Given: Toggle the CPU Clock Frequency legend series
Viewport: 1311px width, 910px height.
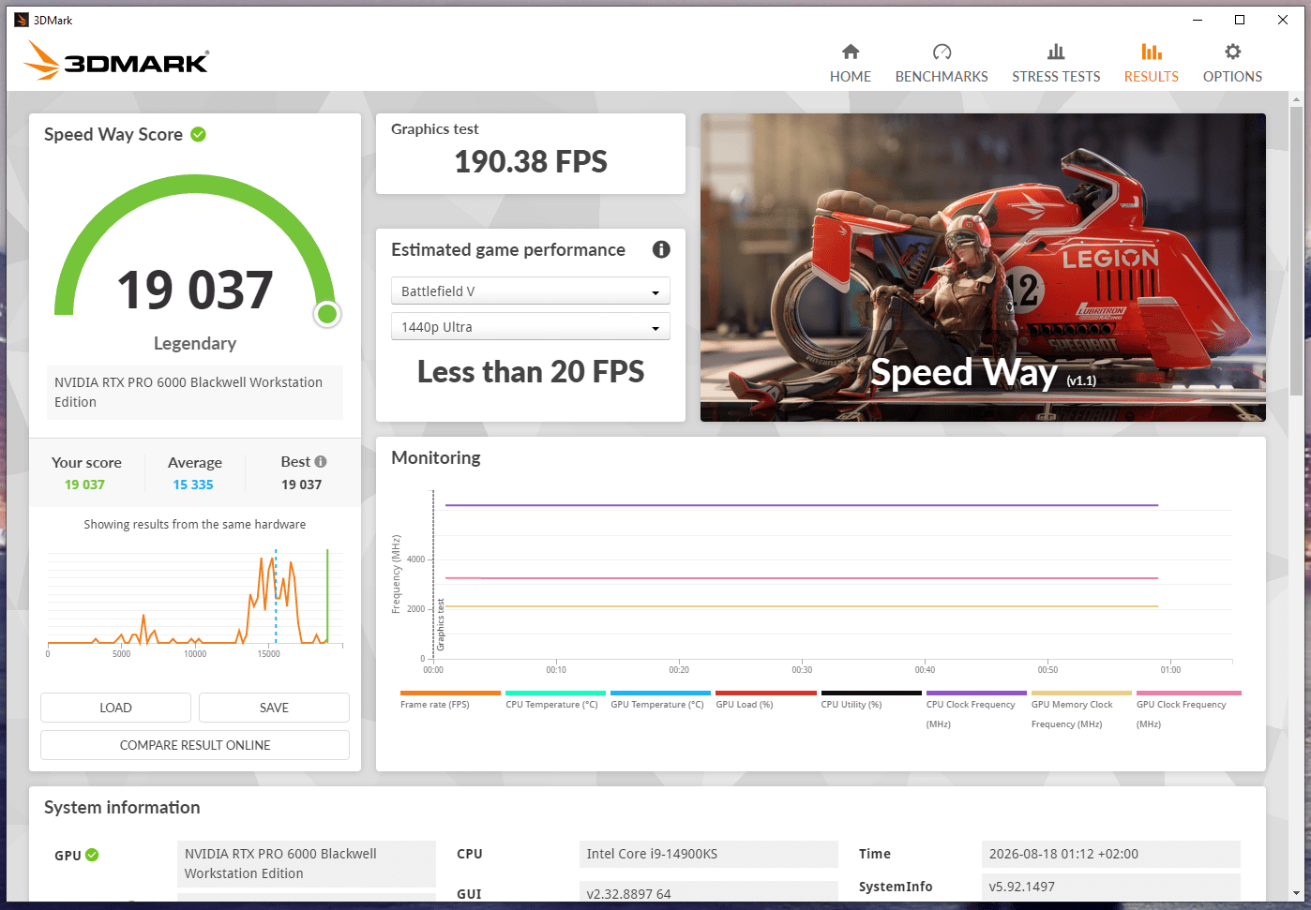Looking at the screenshot, I should pos(976,709).
